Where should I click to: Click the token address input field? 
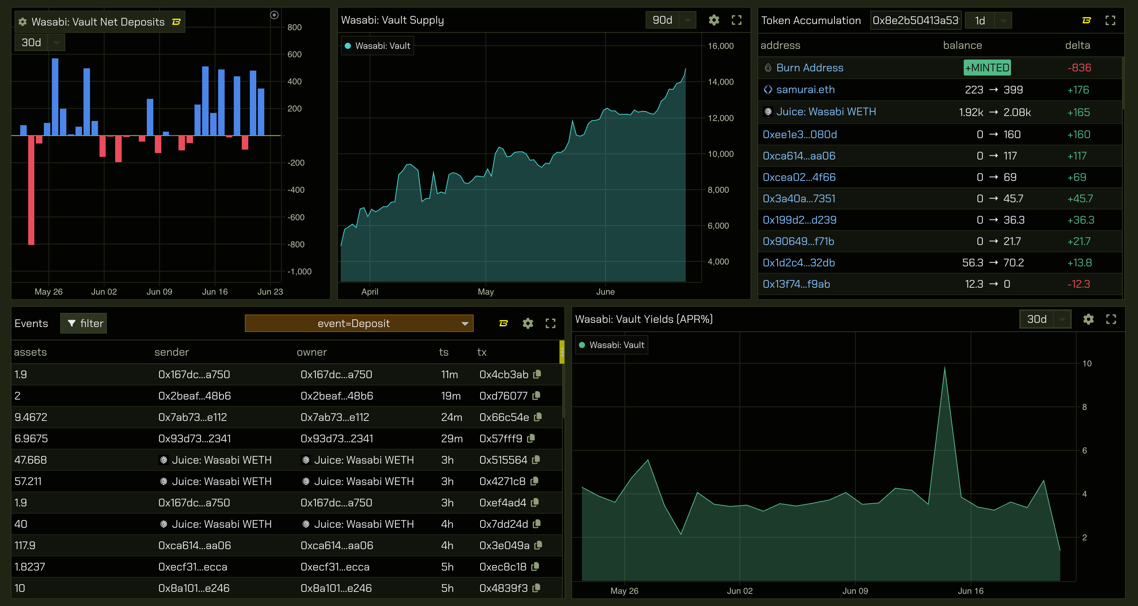click(915, 21)
